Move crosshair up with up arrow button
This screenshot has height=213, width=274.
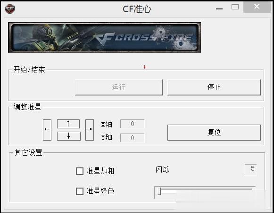point(68,124)
